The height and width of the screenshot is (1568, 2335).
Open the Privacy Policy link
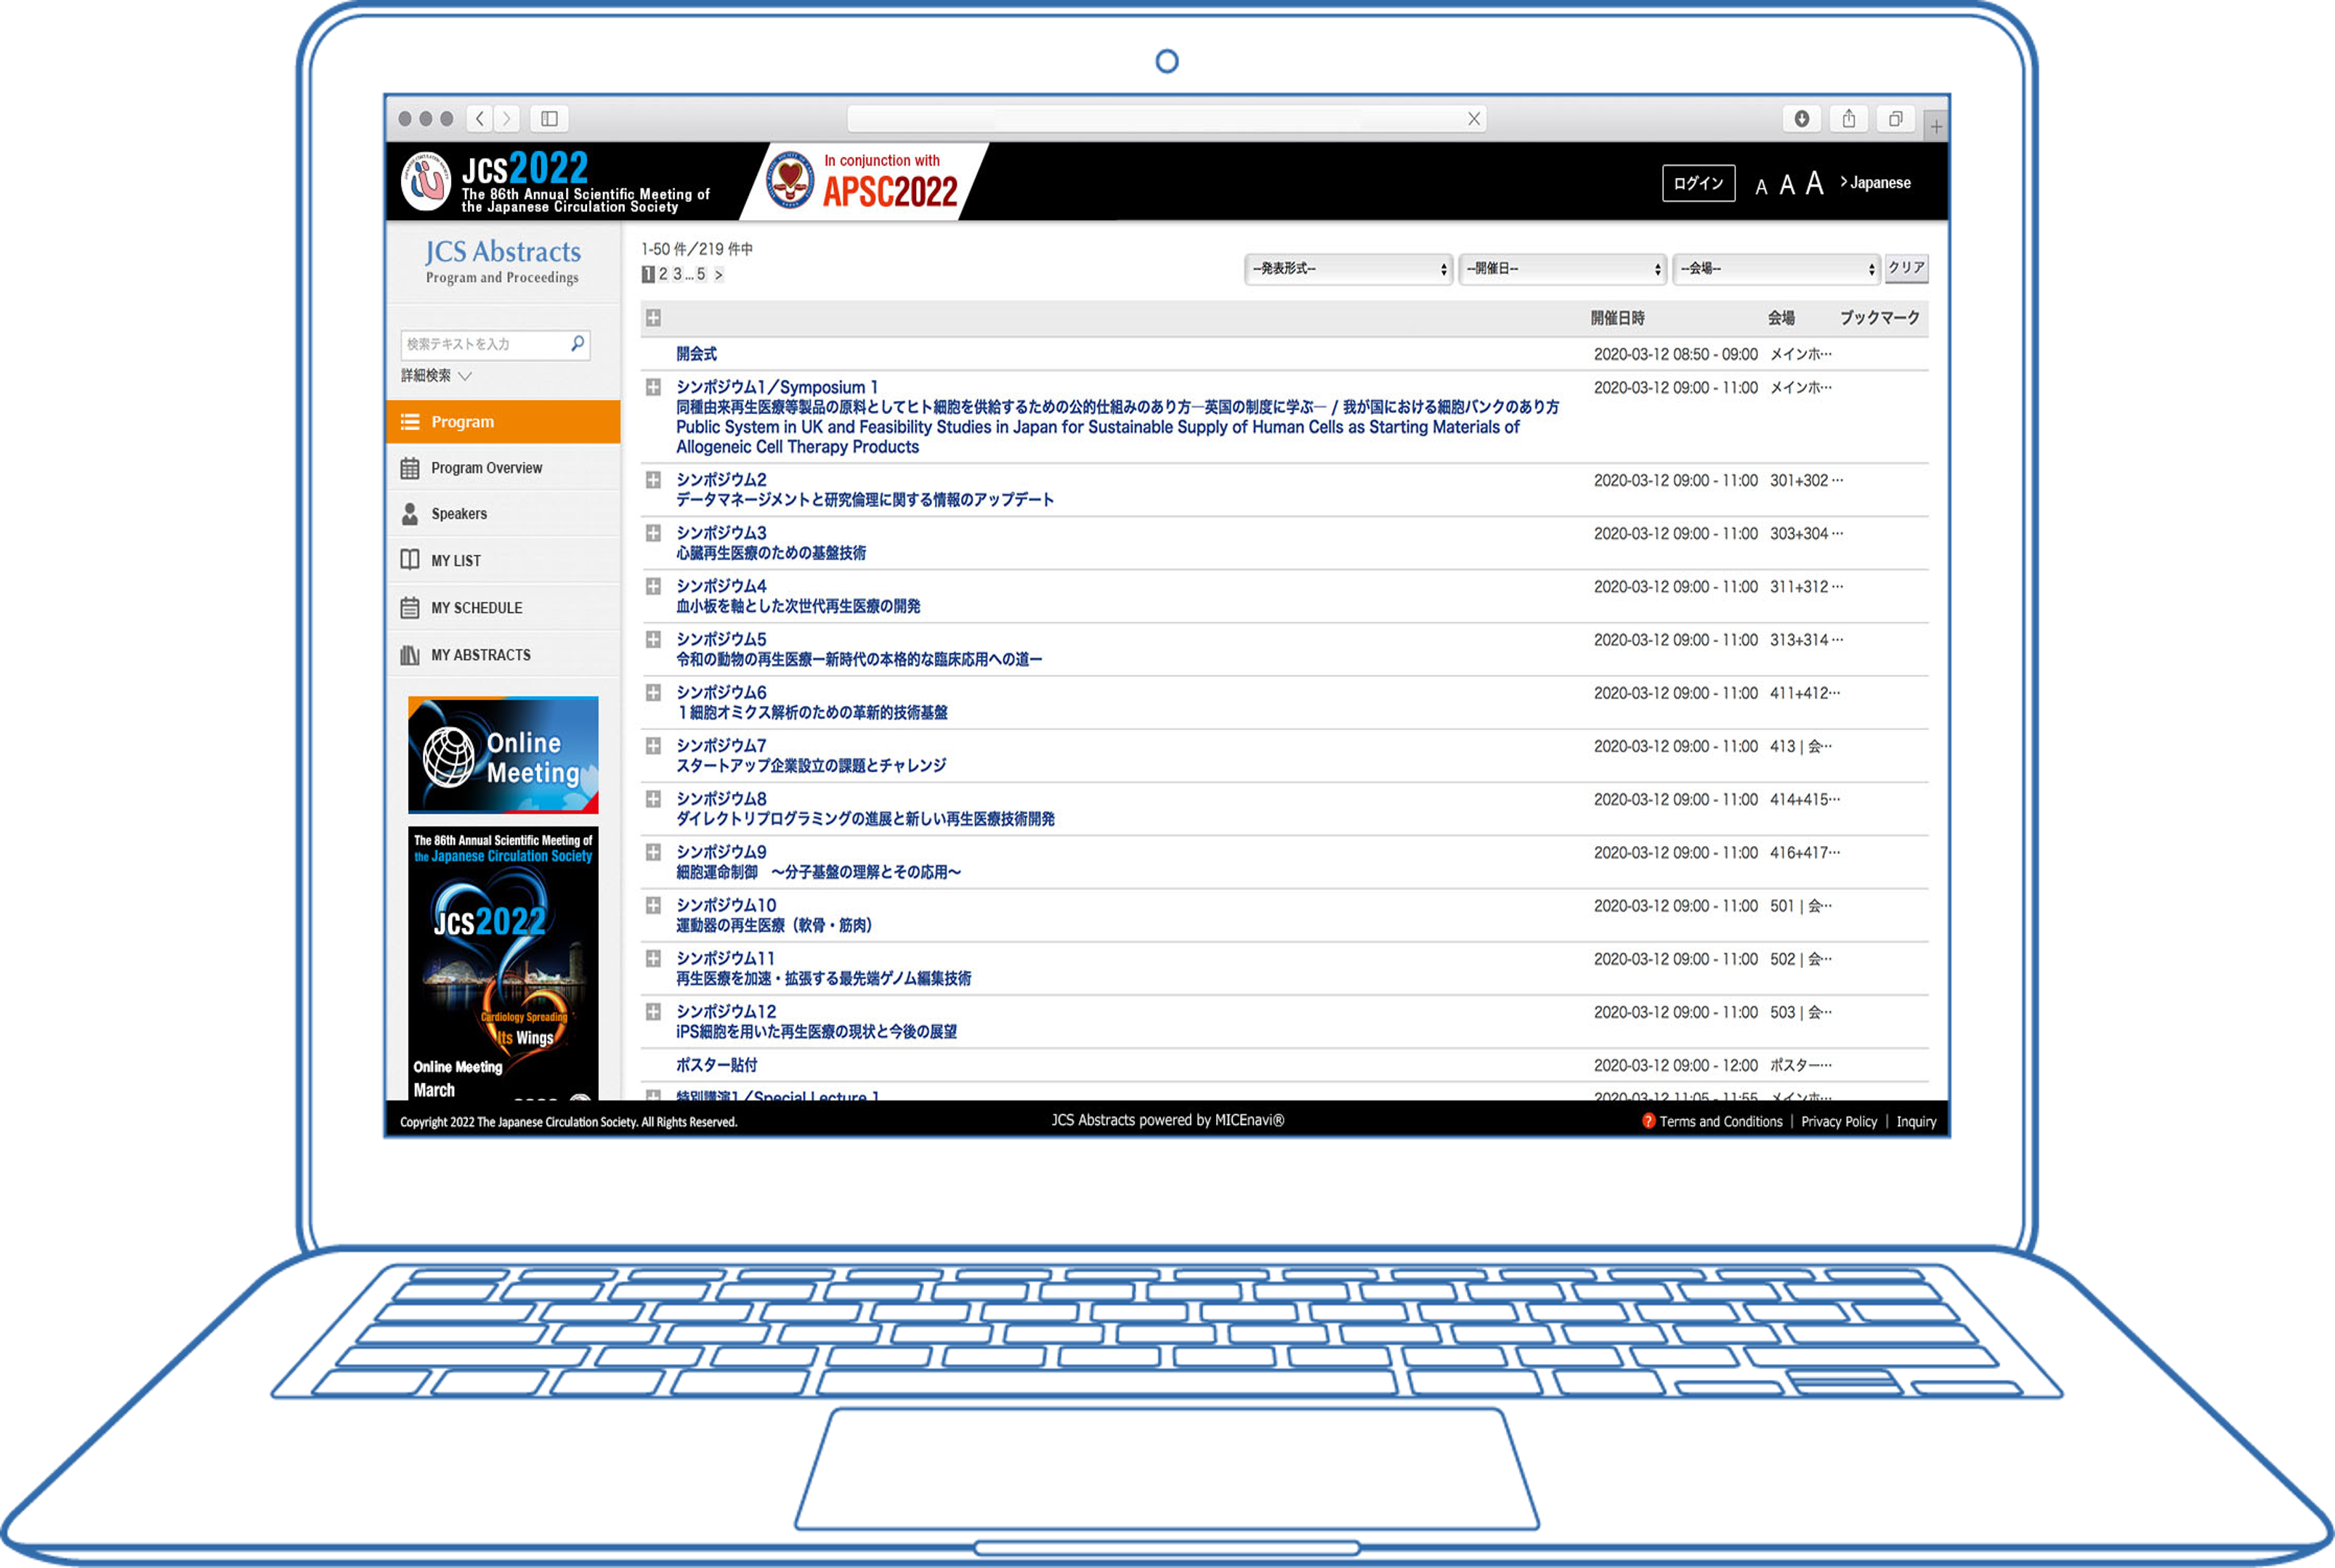pyautogui.click(x=1839, y=1122)
